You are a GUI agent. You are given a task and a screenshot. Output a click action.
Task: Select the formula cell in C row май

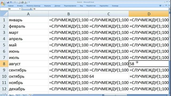coord(109,45)
